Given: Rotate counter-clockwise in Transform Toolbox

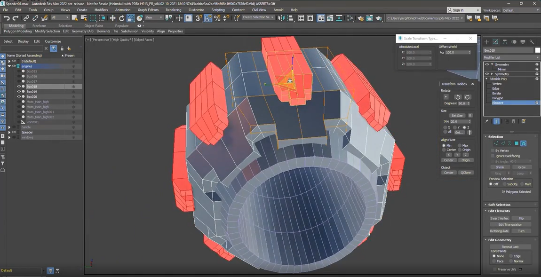Looking at the screenshot, I should pyautogui.click(x=458, y=97).
